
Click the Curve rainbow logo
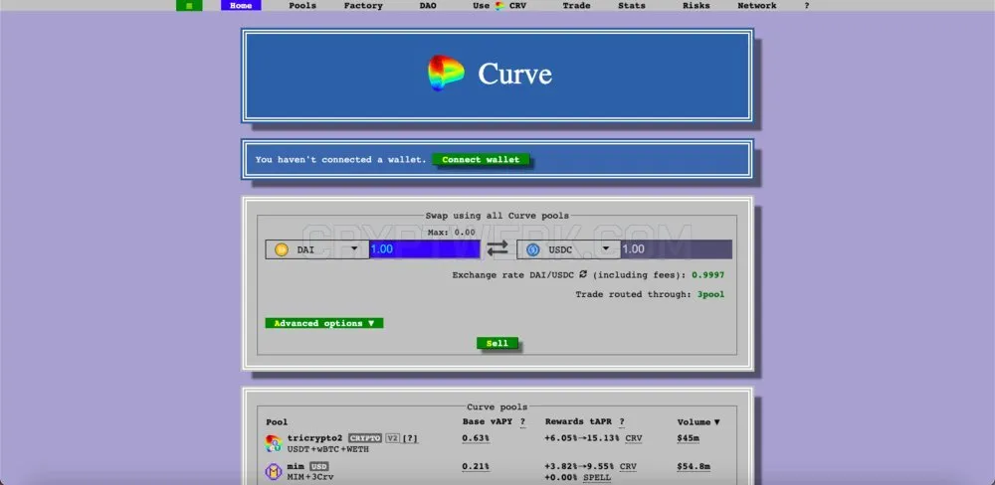tap(446, 73)
